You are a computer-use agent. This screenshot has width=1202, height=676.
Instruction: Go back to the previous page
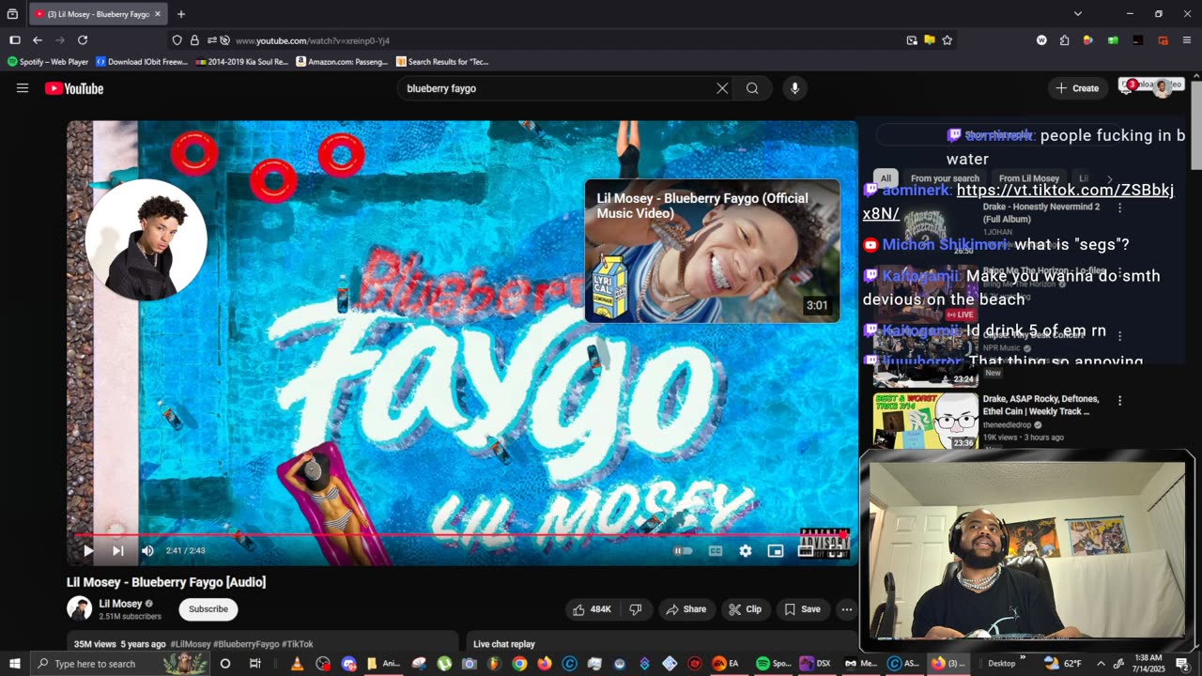pyautogui.click(x=38, y=40)
